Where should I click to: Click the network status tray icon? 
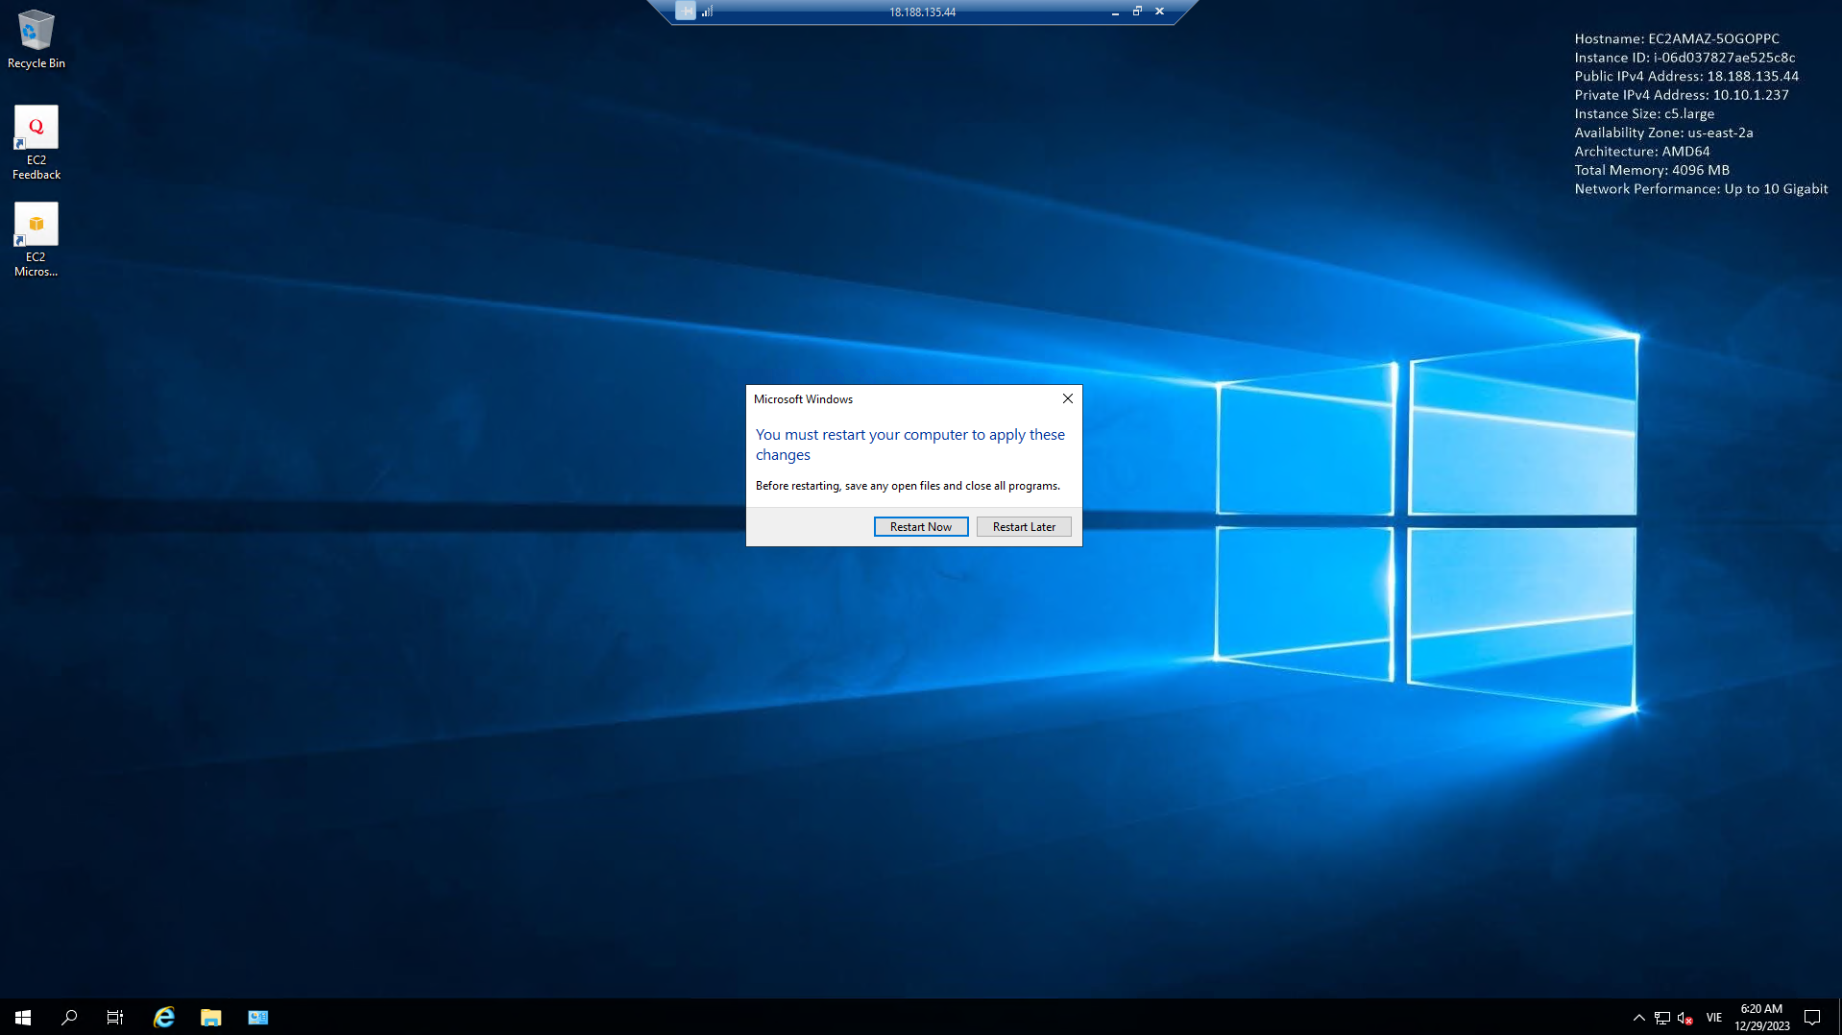[x=1661, y=1018]
